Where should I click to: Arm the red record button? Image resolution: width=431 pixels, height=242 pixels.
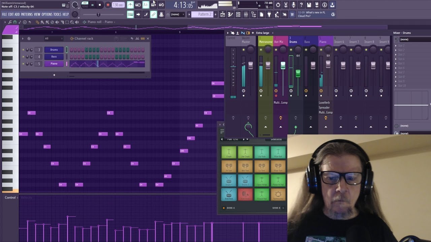108,5
